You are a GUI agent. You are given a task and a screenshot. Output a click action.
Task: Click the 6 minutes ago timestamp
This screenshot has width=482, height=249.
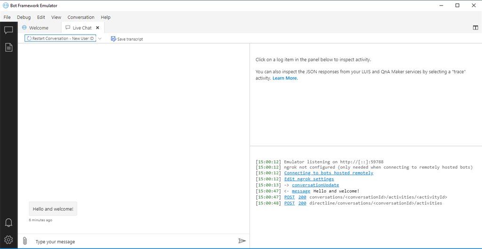pyautogui.click(x=40, y=220)
